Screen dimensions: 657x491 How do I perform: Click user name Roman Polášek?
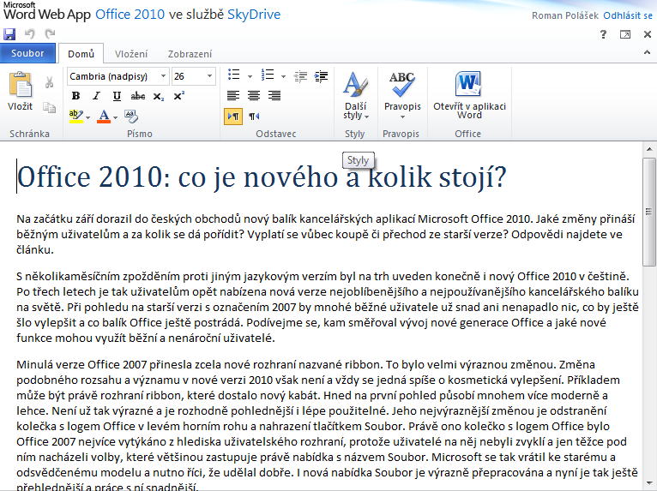coord(565,15)
